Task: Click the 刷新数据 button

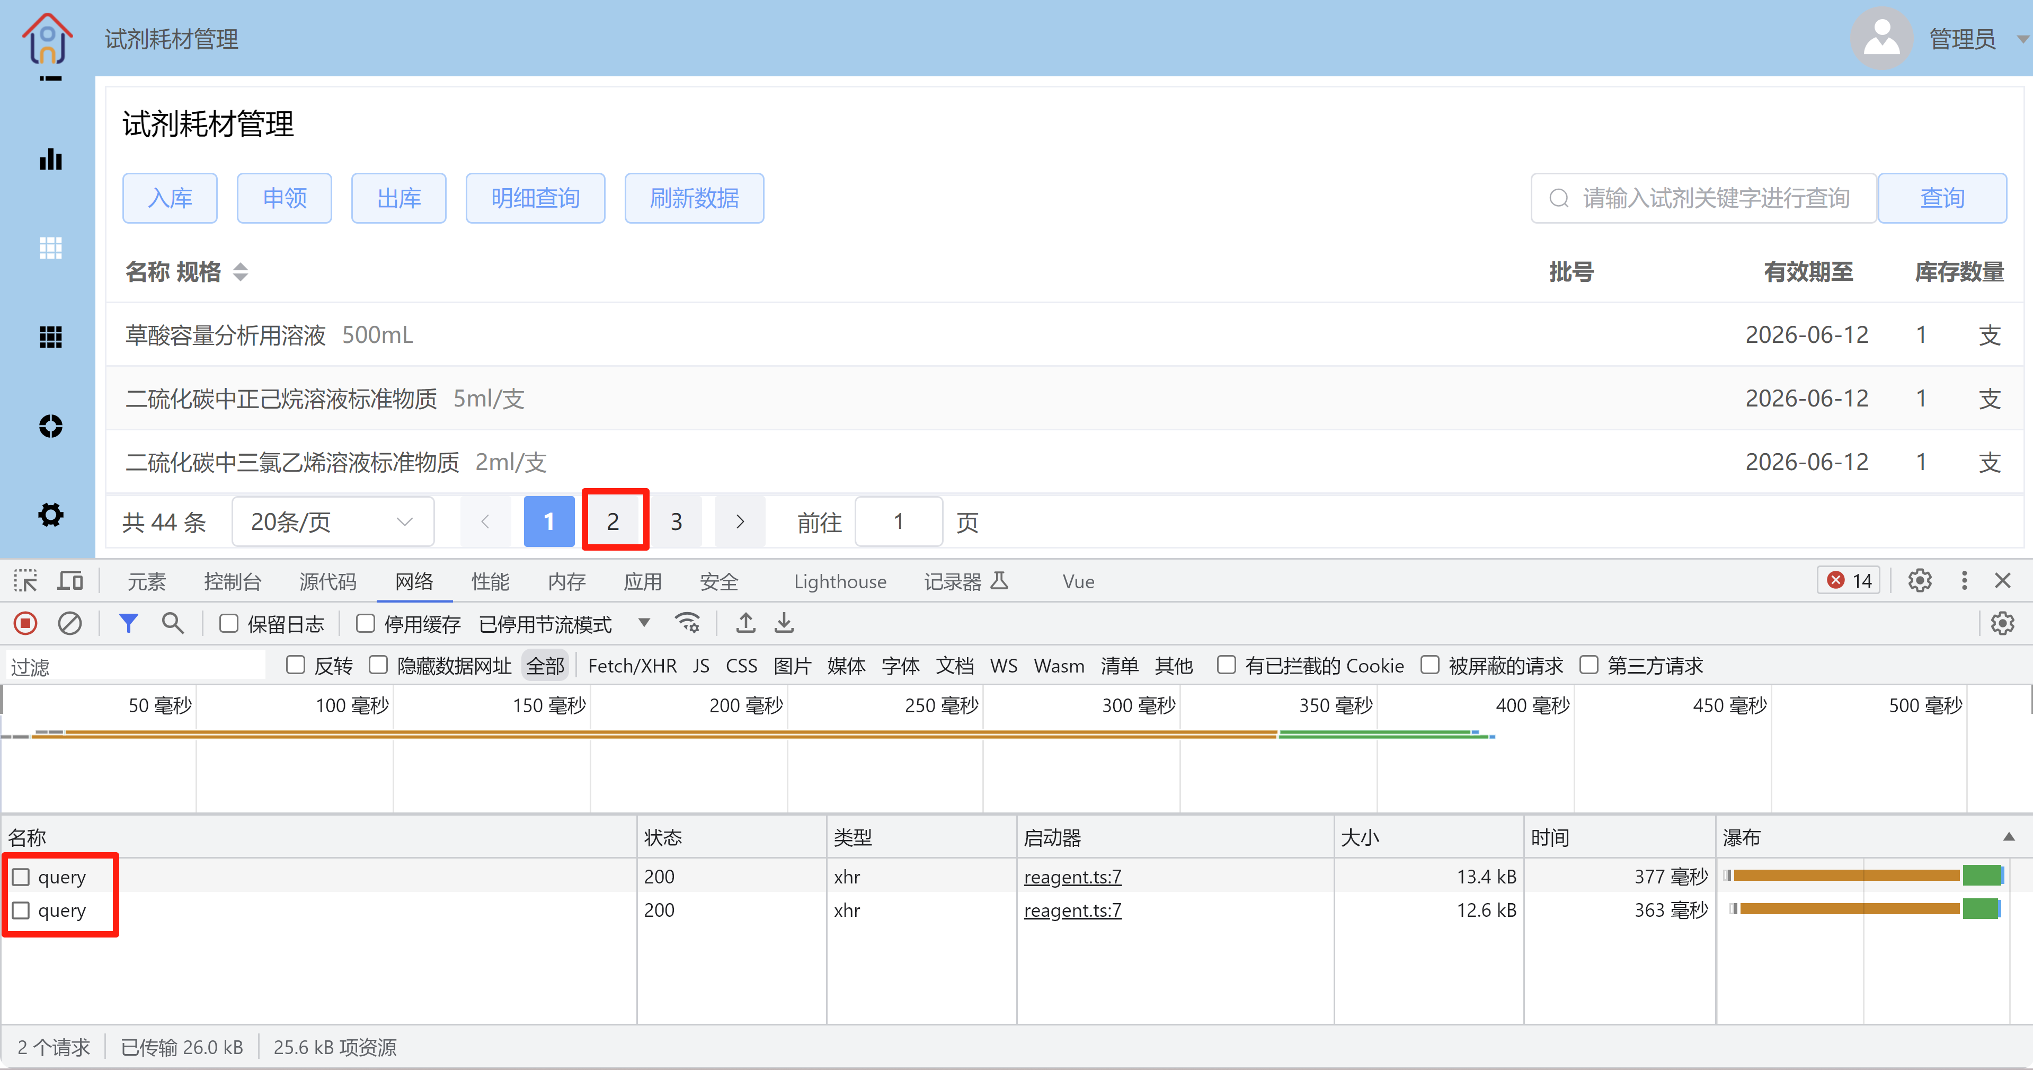Action: click(694, 198)
